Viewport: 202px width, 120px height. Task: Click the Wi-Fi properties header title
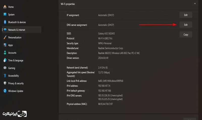click(x=68, y=4)
